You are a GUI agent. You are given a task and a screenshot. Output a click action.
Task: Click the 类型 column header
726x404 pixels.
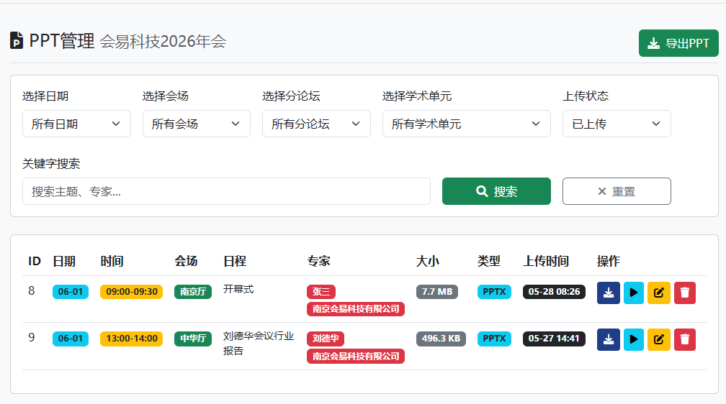tap(488, 261)
